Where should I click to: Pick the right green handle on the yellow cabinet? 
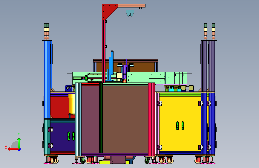coord(183,126)
